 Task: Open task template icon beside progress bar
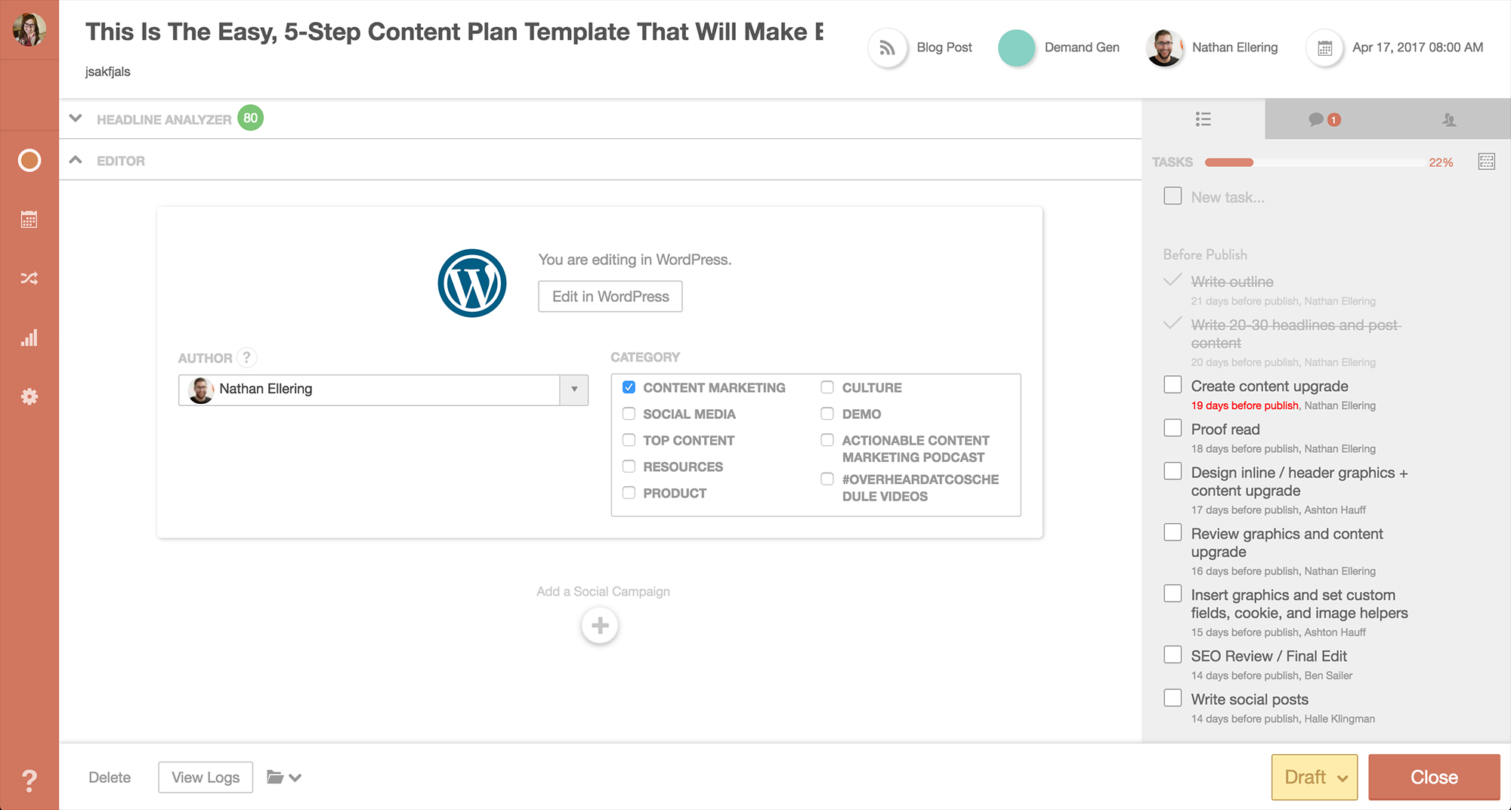click(x=1486, y=162)
